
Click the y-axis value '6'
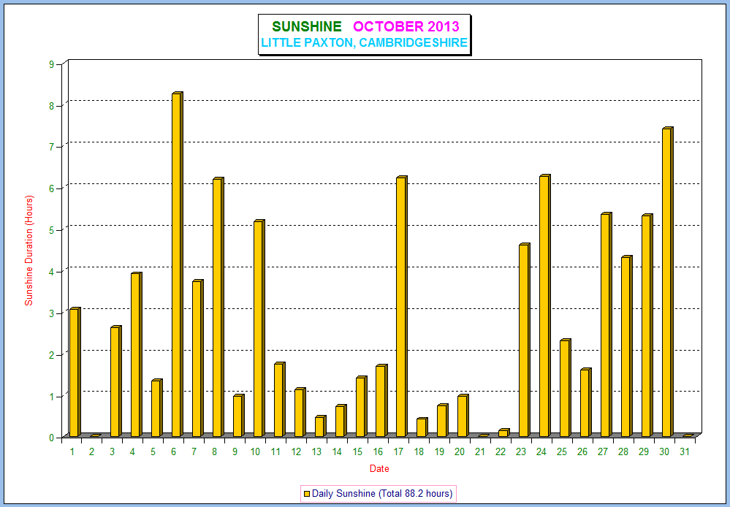[x=52, y=188]
